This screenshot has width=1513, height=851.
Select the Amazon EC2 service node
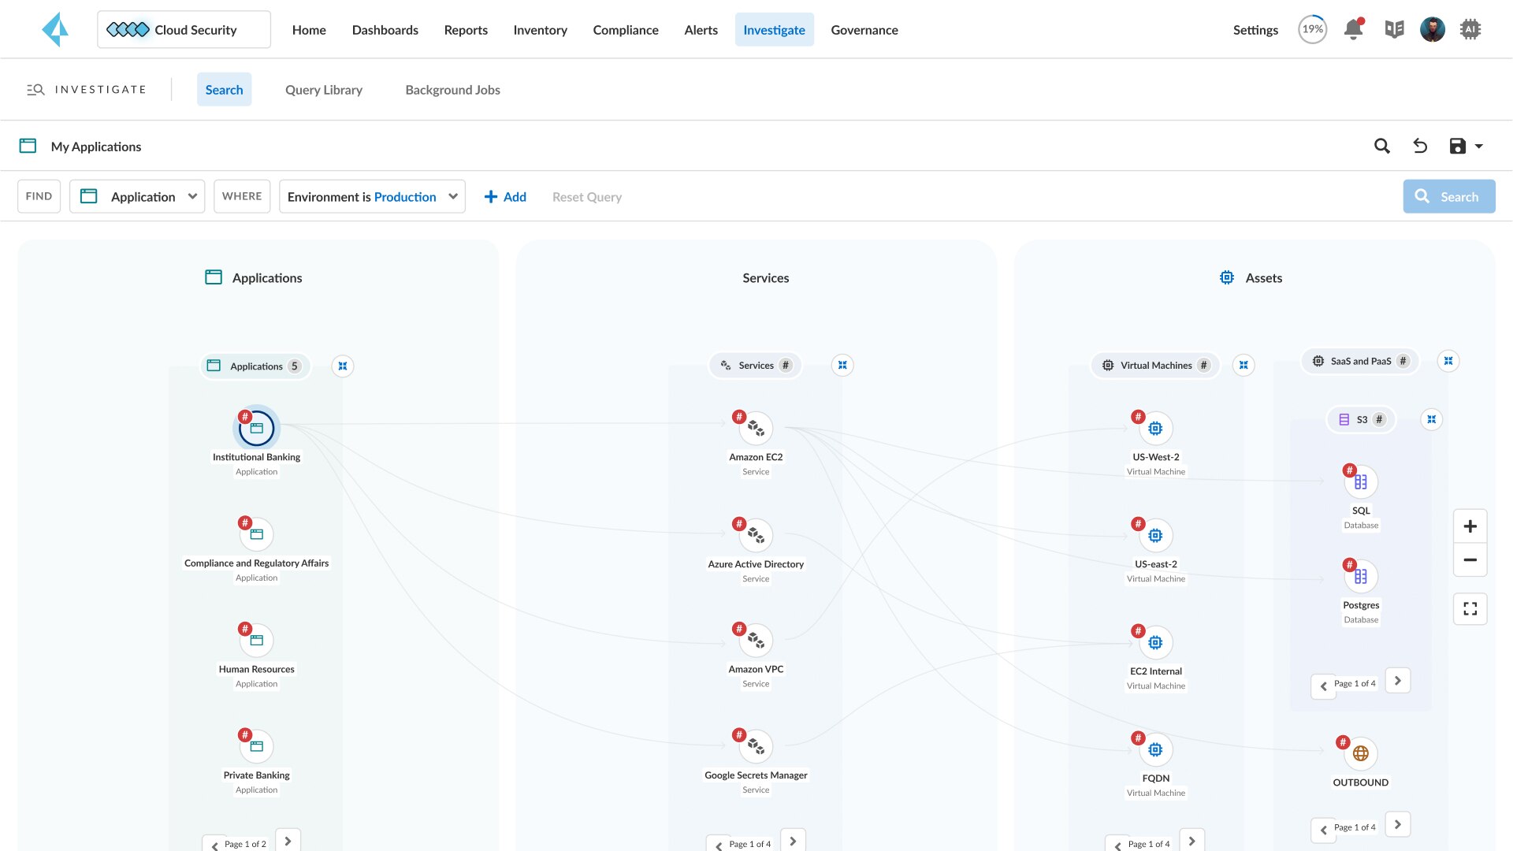[756, 428]
